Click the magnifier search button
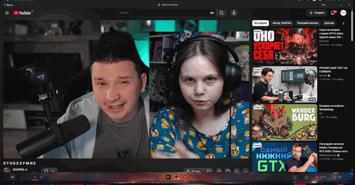Image resolution: width=355 pixels, height=185 pixels. [221, 13]
